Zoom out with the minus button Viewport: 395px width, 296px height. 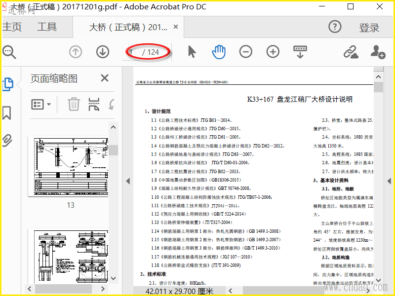pos(246,52)
